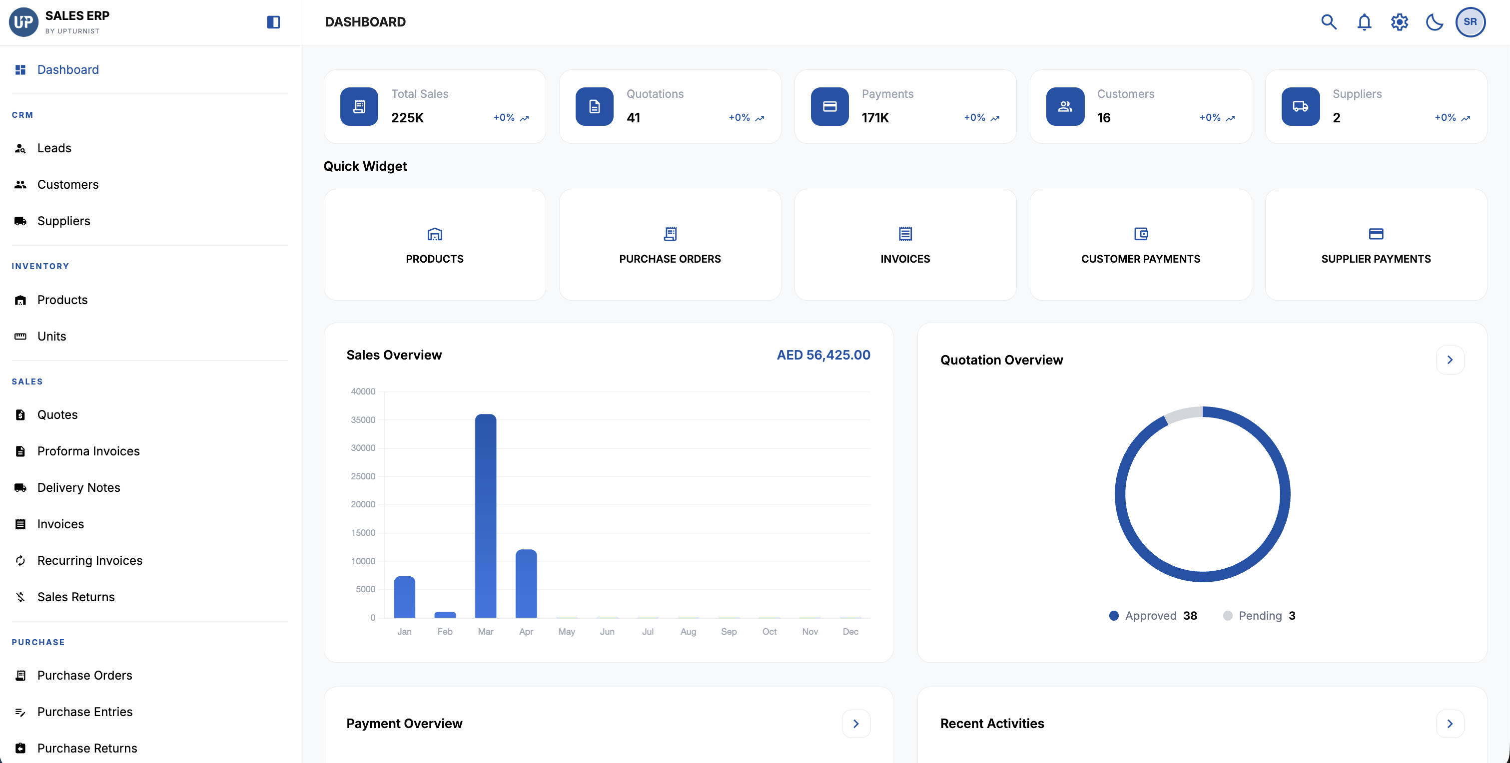This screenshot has width=1510, height=763.
Task: Click the January bar in Sales Overview
Action: pyautogui.click(x=404, y=597)
